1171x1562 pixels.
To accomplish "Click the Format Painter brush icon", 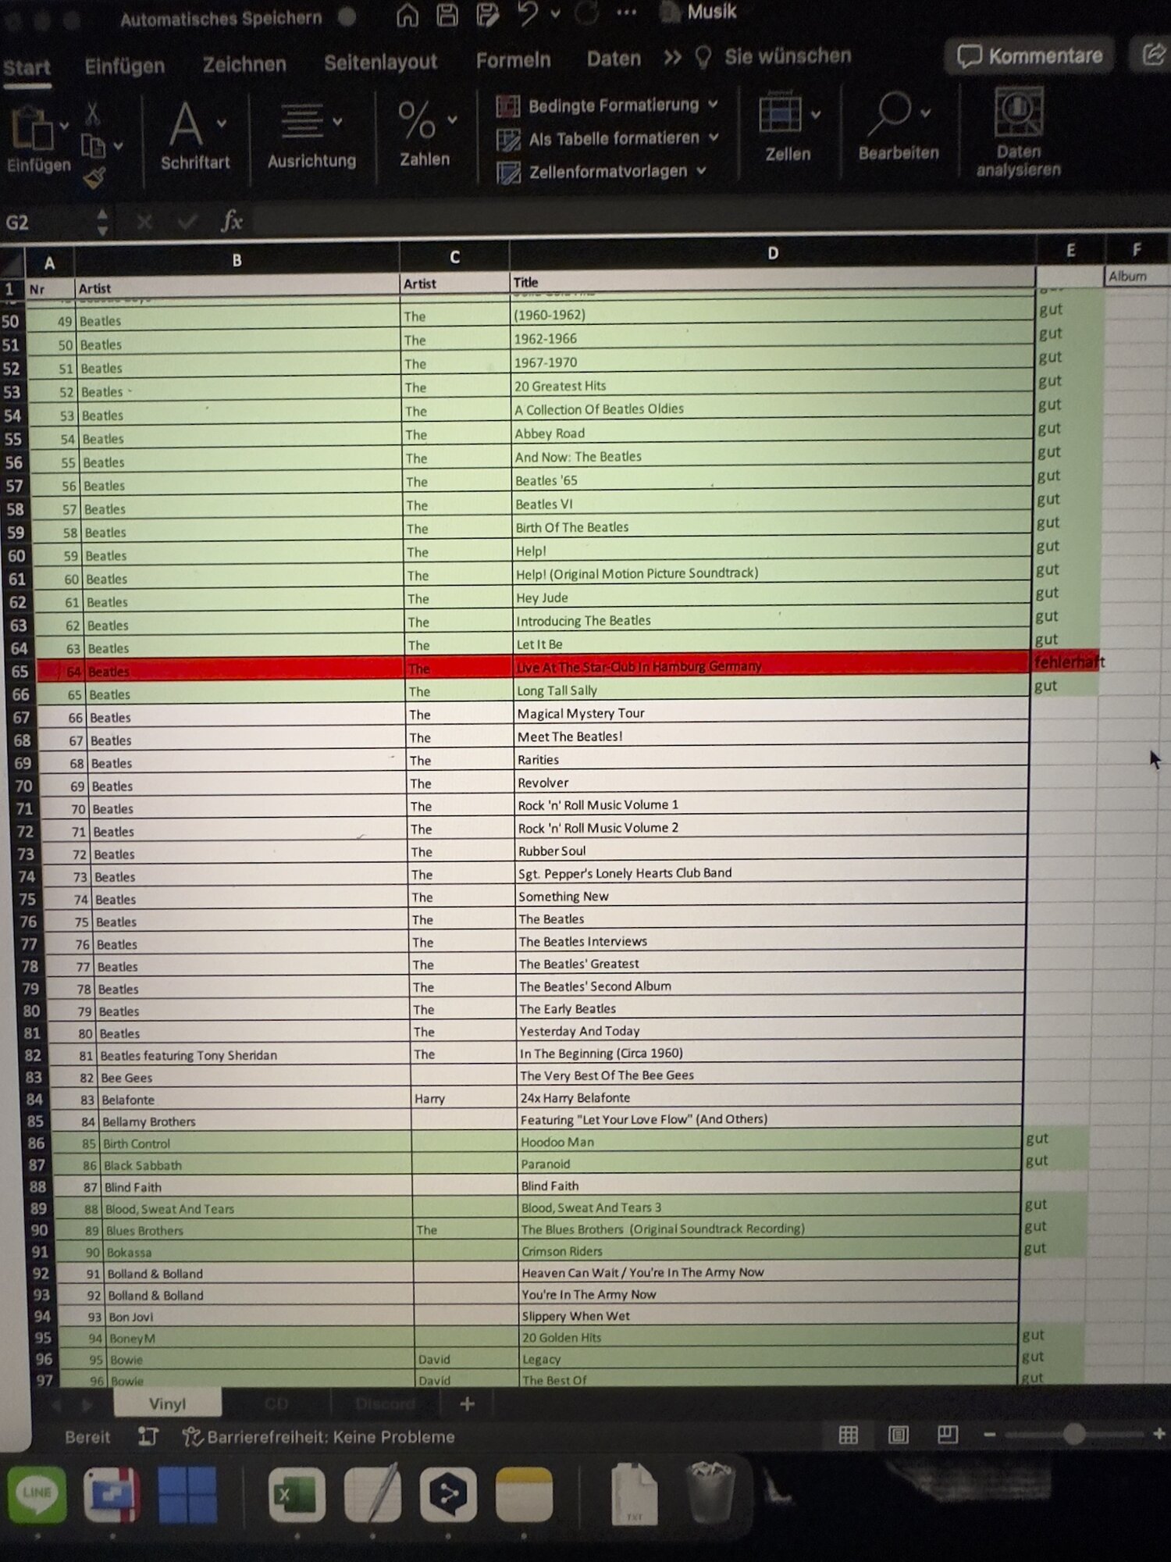I will coord(94,178).
